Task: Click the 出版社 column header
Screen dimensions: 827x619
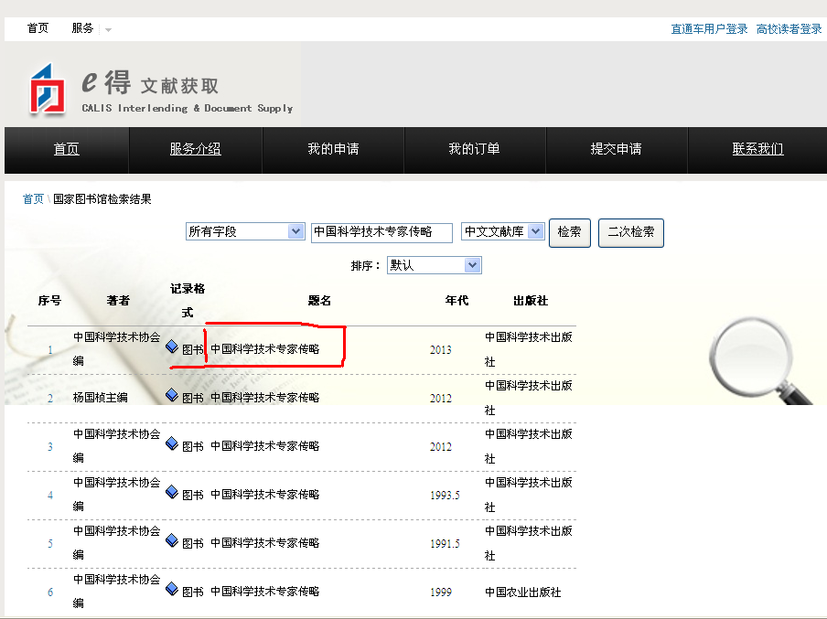Action: pyautogui.click(x=531, y=301)
